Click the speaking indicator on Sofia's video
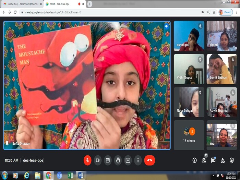This screenshot has width=240, height=180. click(x=167, y=26)
